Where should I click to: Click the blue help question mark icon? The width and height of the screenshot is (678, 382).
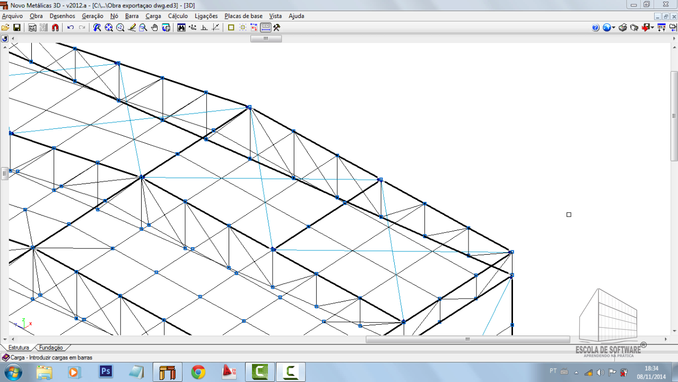tap(595, 28)
